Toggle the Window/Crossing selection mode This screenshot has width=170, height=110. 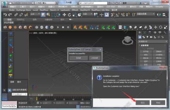click(x=58, y=15)
